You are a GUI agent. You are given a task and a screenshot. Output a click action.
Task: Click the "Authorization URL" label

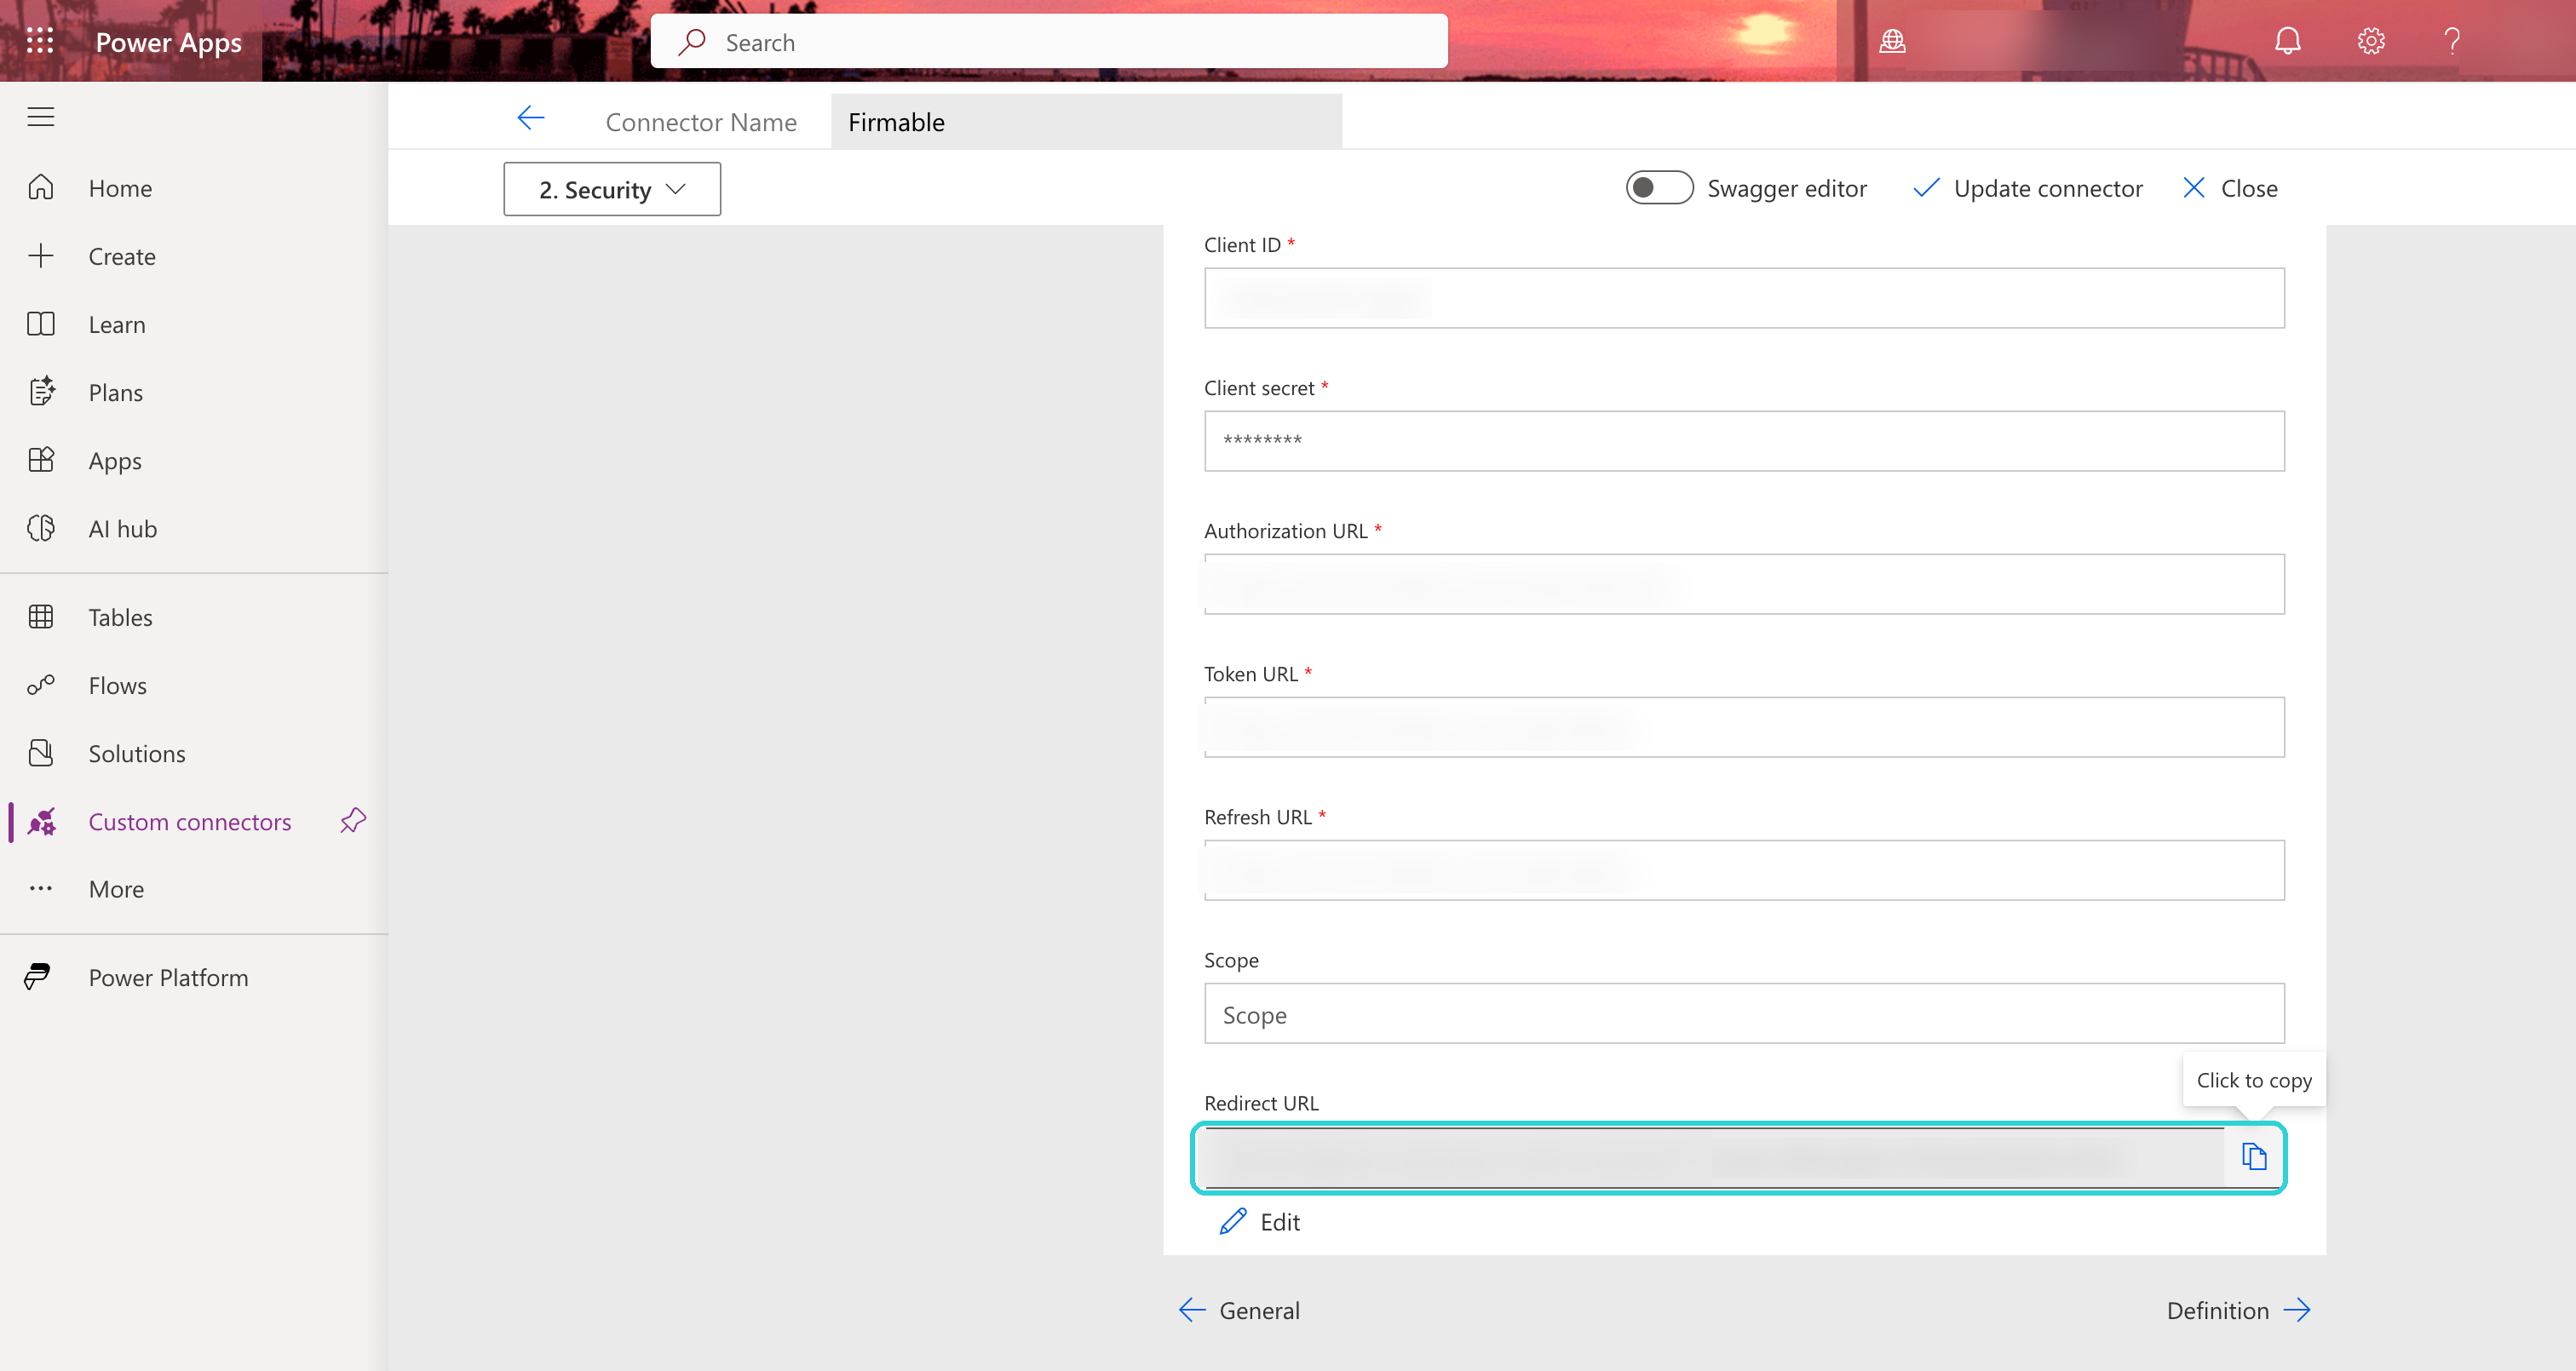(x=1285, y=531)
